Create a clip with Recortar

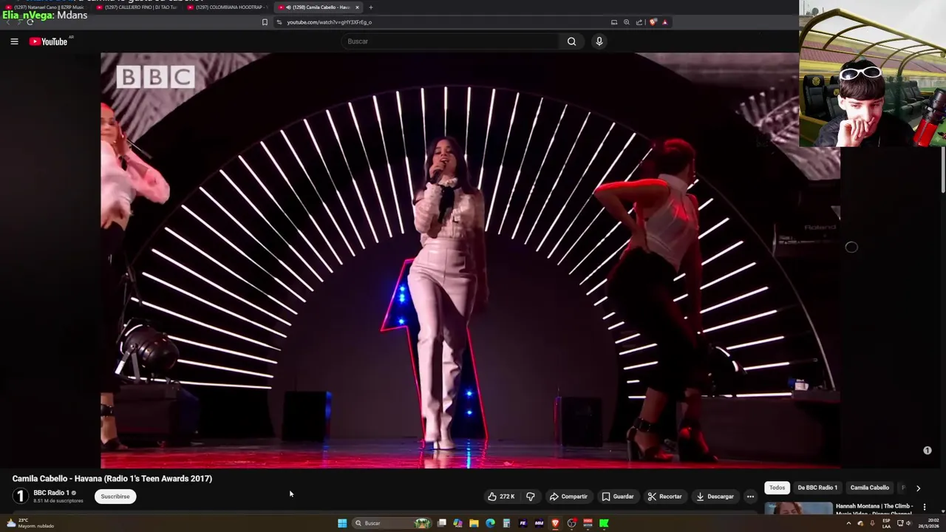pos(664,497)
